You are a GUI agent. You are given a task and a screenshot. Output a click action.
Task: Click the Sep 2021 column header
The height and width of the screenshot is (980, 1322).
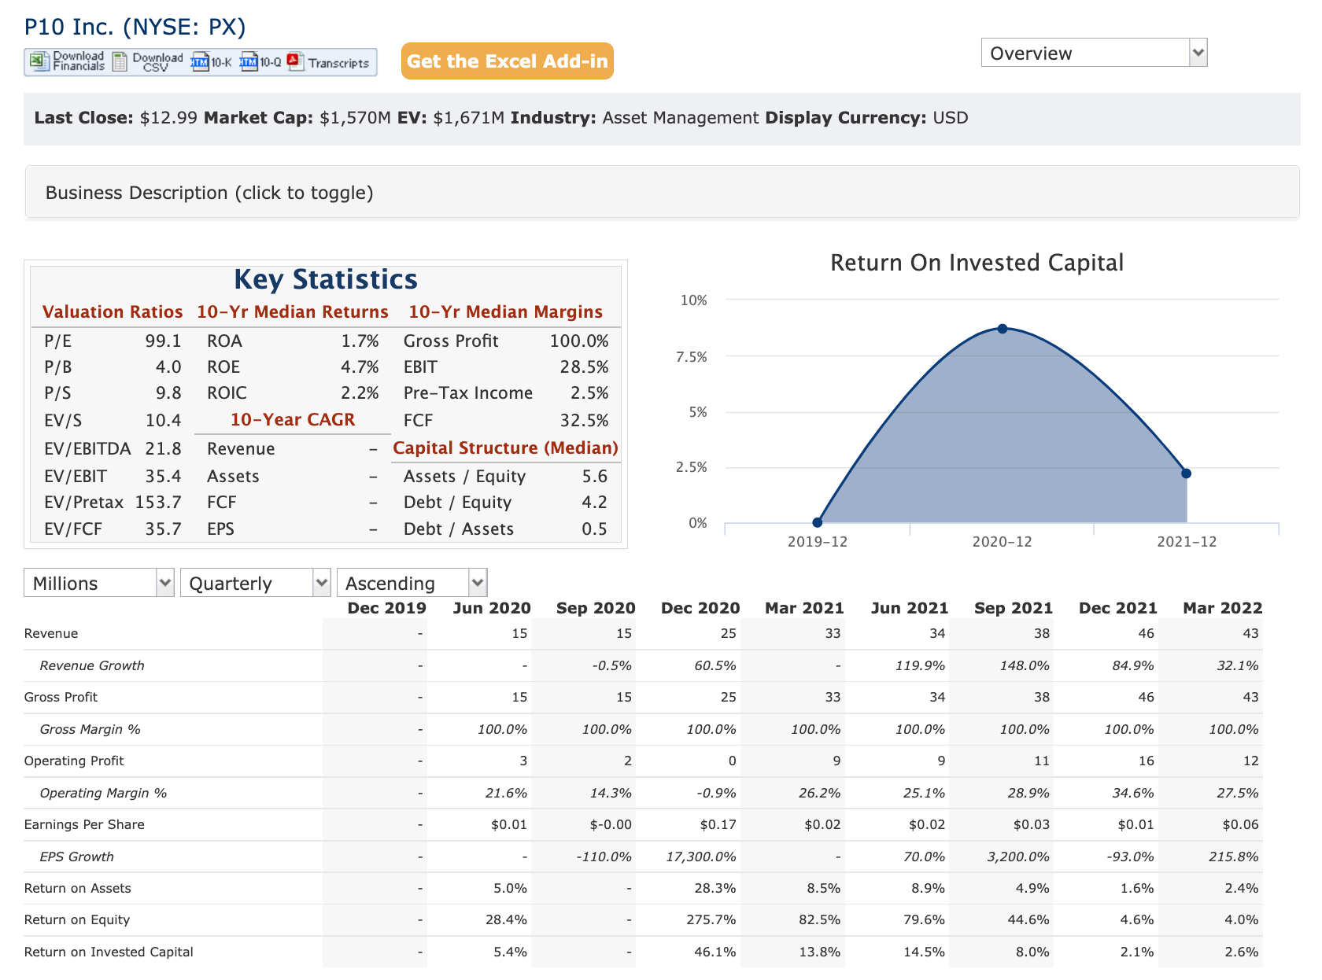pos(1013,608)
